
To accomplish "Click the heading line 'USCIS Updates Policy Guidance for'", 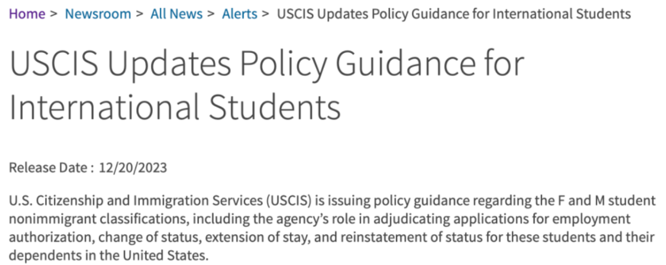I will click(x=266, y=65).
